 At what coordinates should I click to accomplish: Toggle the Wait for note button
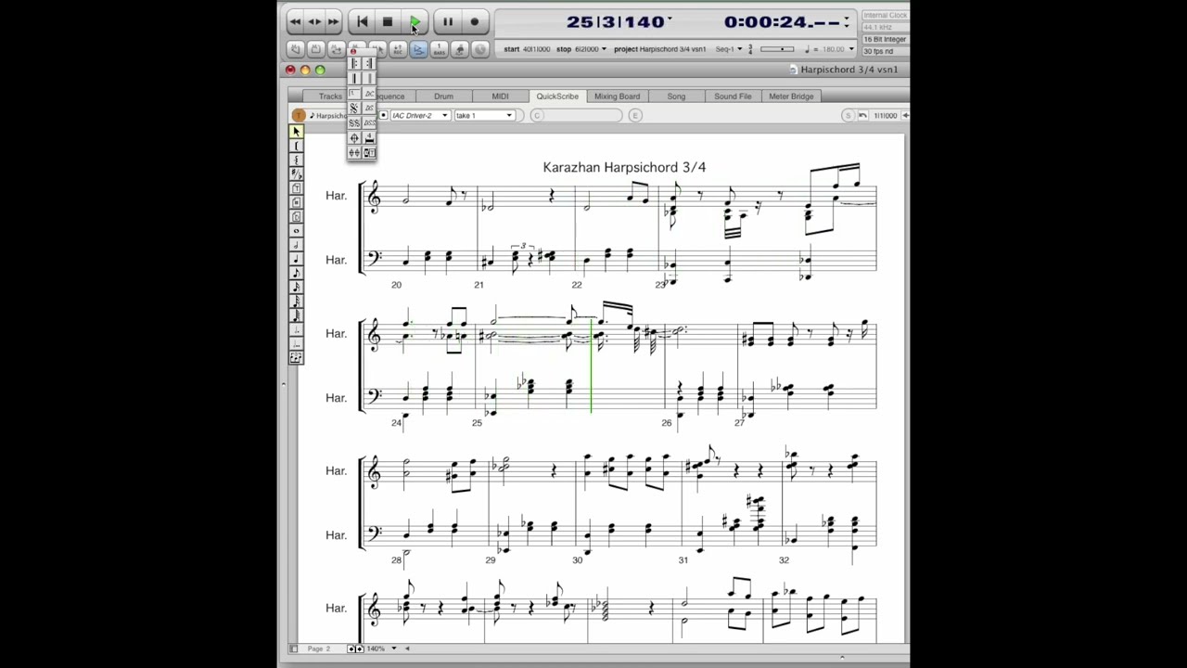[x=460, y=49]
